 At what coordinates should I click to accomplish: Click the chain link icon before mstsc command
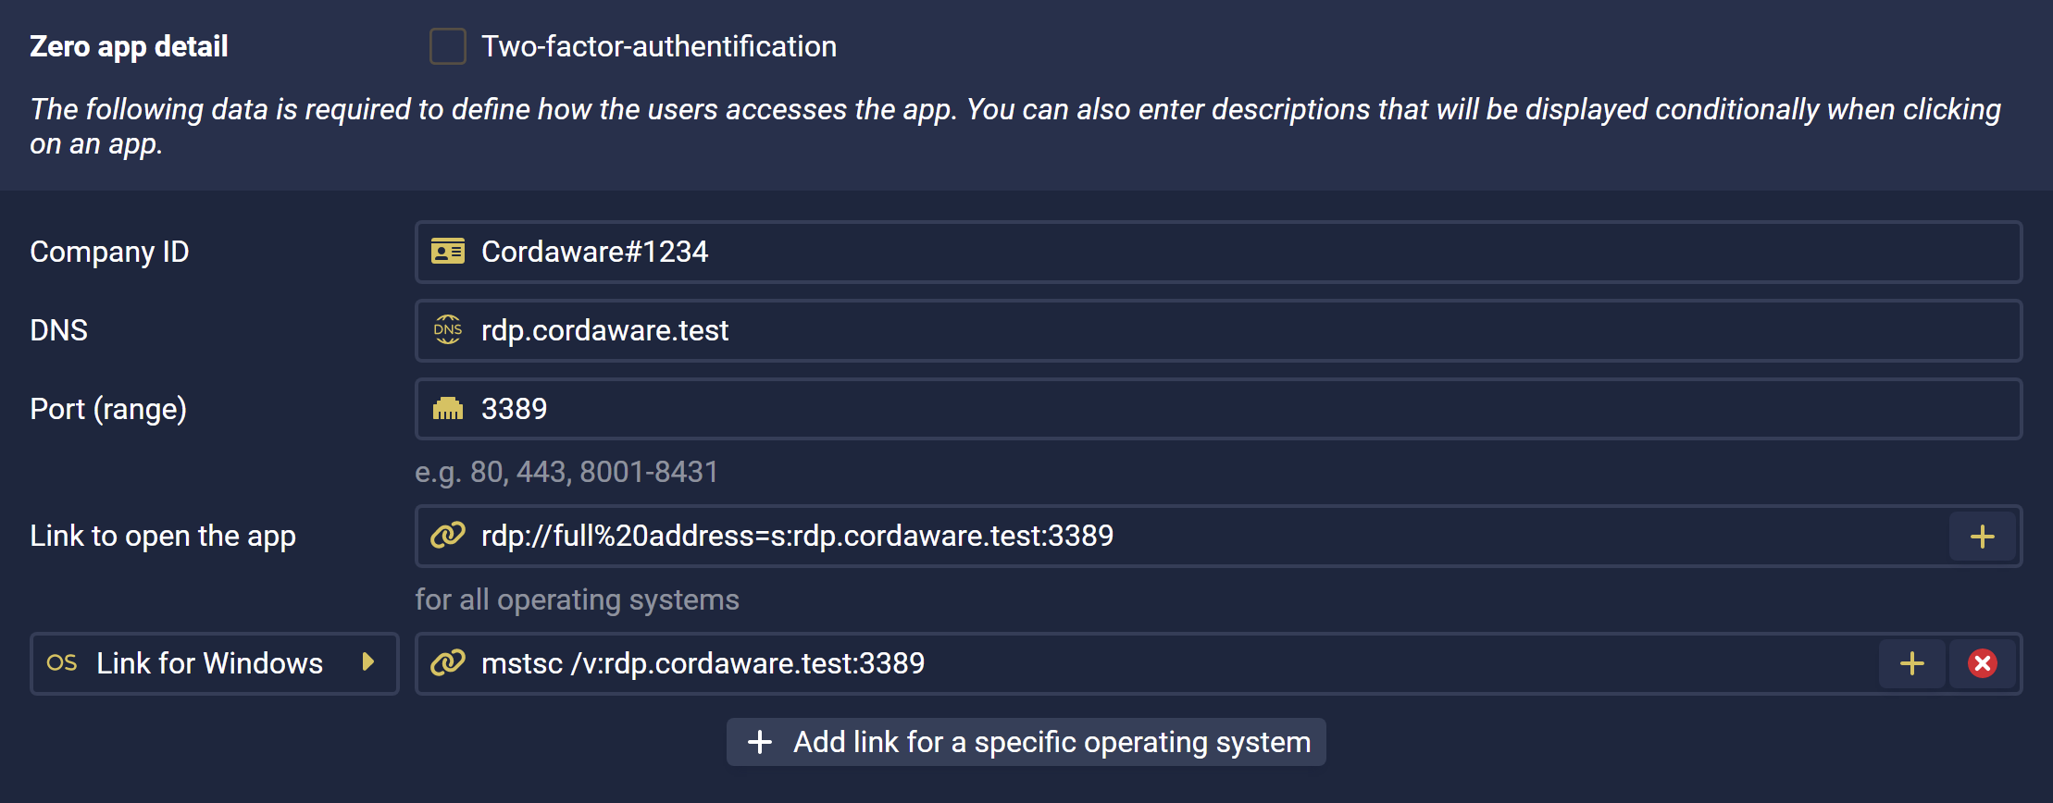point(448,662)
